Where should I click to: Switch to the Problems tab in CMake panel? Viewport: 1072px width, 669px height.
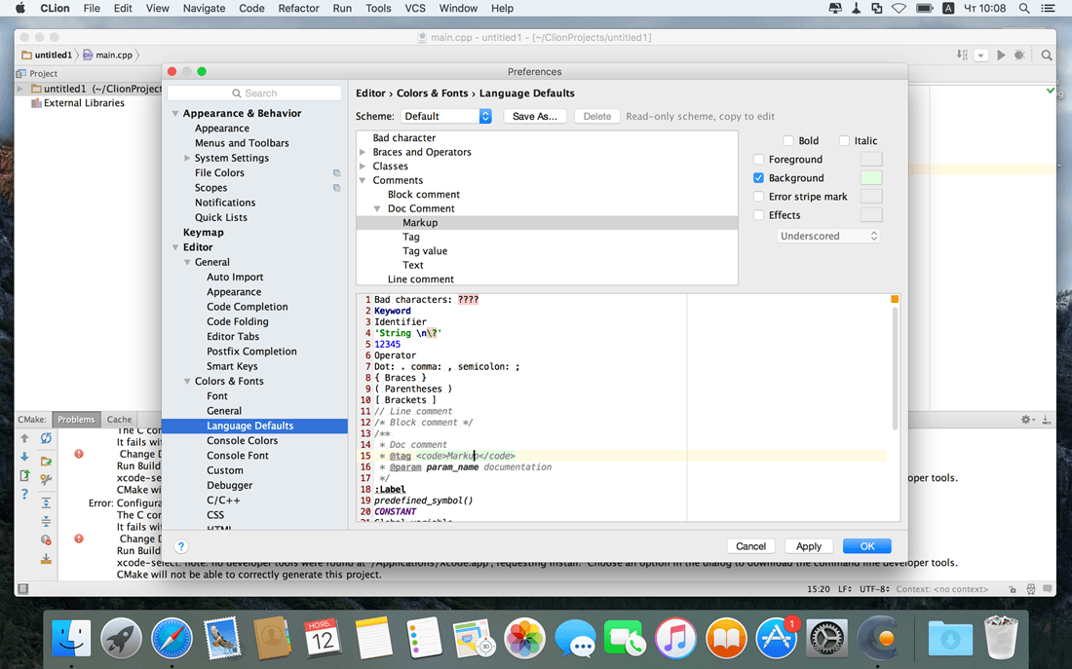pos(76,420)
